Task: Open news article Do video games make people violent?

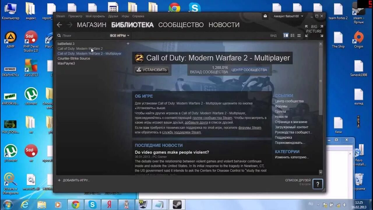Action: (172, 152)
